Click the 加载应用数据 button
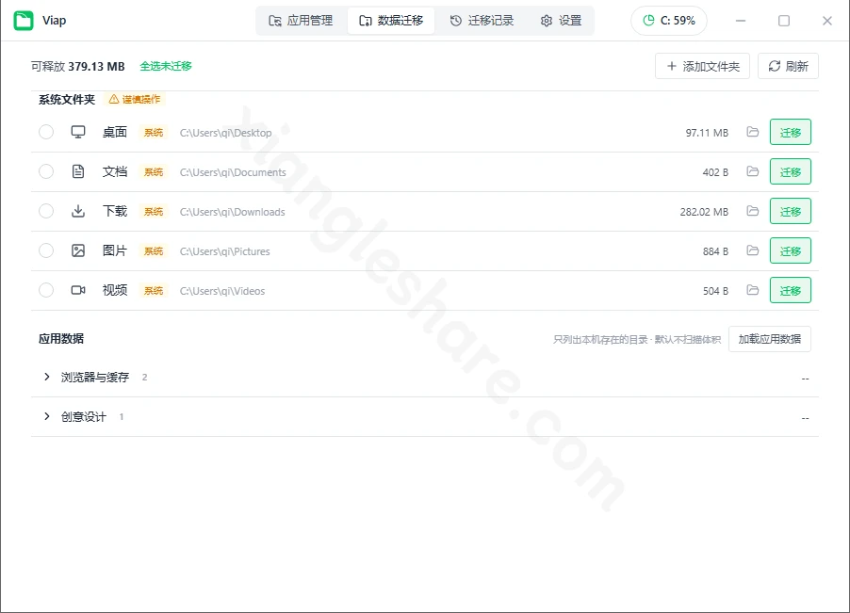The image size is (850, 613). tap(769, 339)
